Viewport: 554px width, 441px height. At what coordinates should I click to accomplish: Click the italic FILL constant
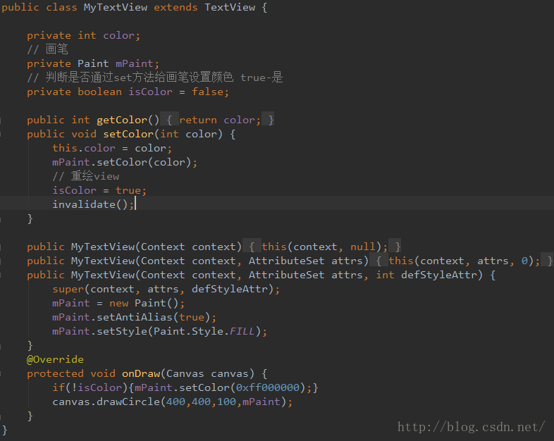[x=242, y=332]
